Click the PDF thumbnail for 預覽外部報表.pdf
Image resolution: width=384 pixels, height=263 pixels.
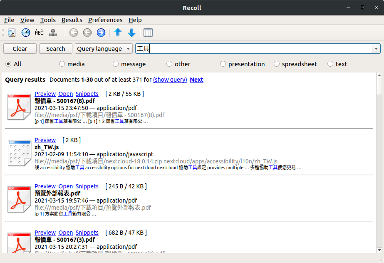coord(19,199)
